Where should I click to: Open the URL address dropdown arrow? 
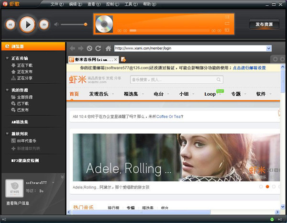coord(269,48)
